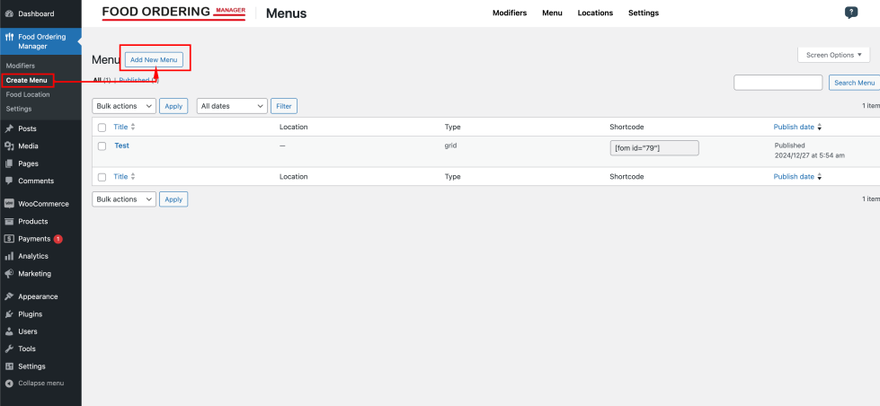Viewport: 880px width, 406px height.
Task: Open Plugins via its plug icon
Action: click(x=9, y=314)
